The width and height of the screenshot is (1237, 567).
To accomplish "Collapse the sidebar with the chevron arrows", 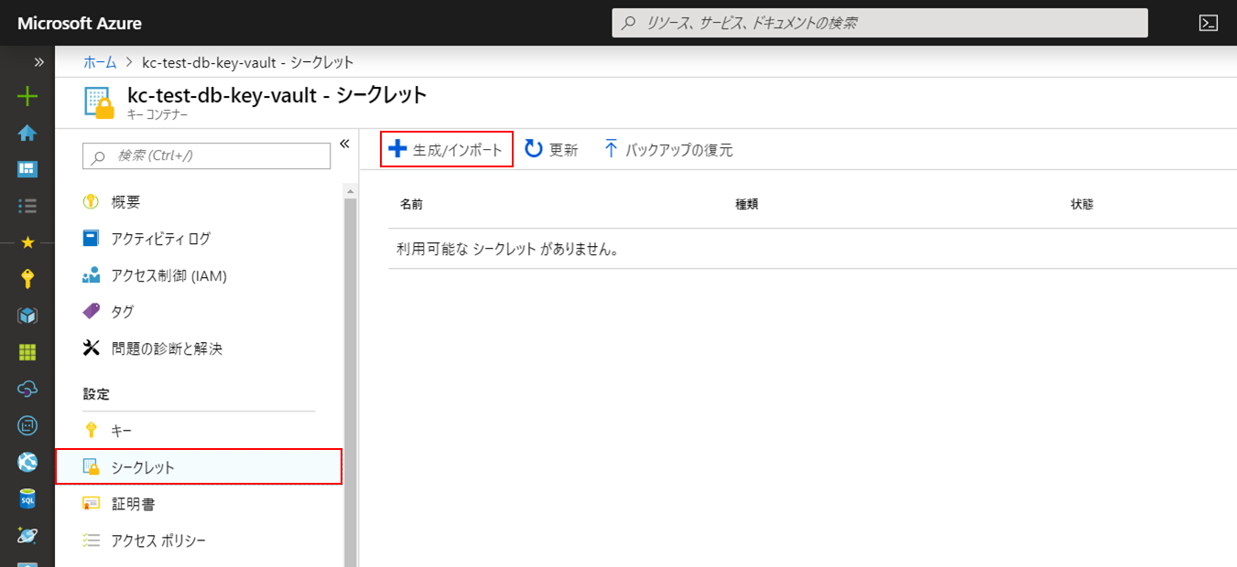I will pos(37,62).
